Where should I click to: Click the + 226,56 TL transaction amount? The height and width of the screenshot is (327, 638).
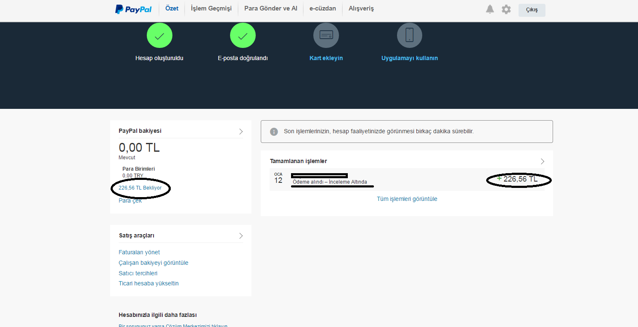pos(517,179)
